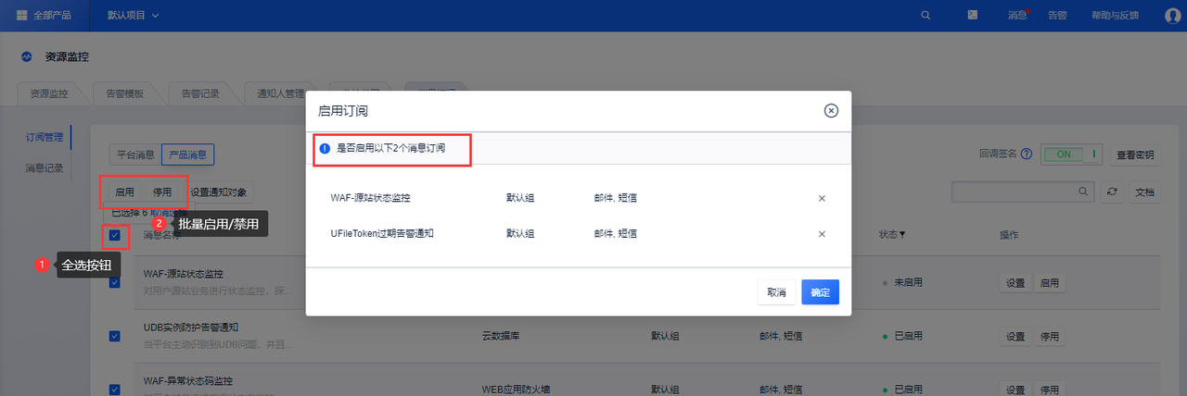Image resolution: width=1187 pixels, height=396 pixels.
Task: Click 设置 for the WAF-异常状态码监控 row
Action: 1015,390
